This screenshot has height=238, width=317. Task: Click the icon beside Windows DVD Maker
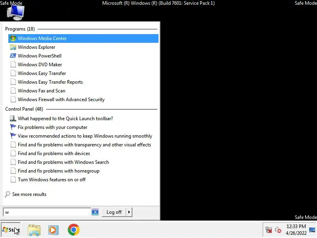[x=13, y=65]
